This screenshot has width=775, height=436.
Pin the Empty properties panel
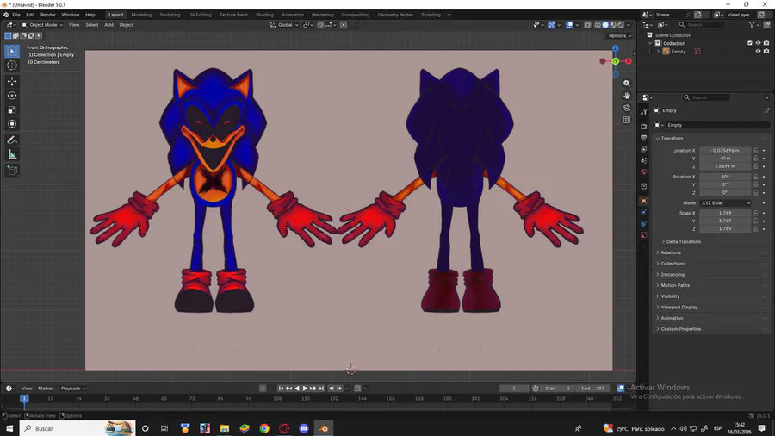click(x=766, y=110)
